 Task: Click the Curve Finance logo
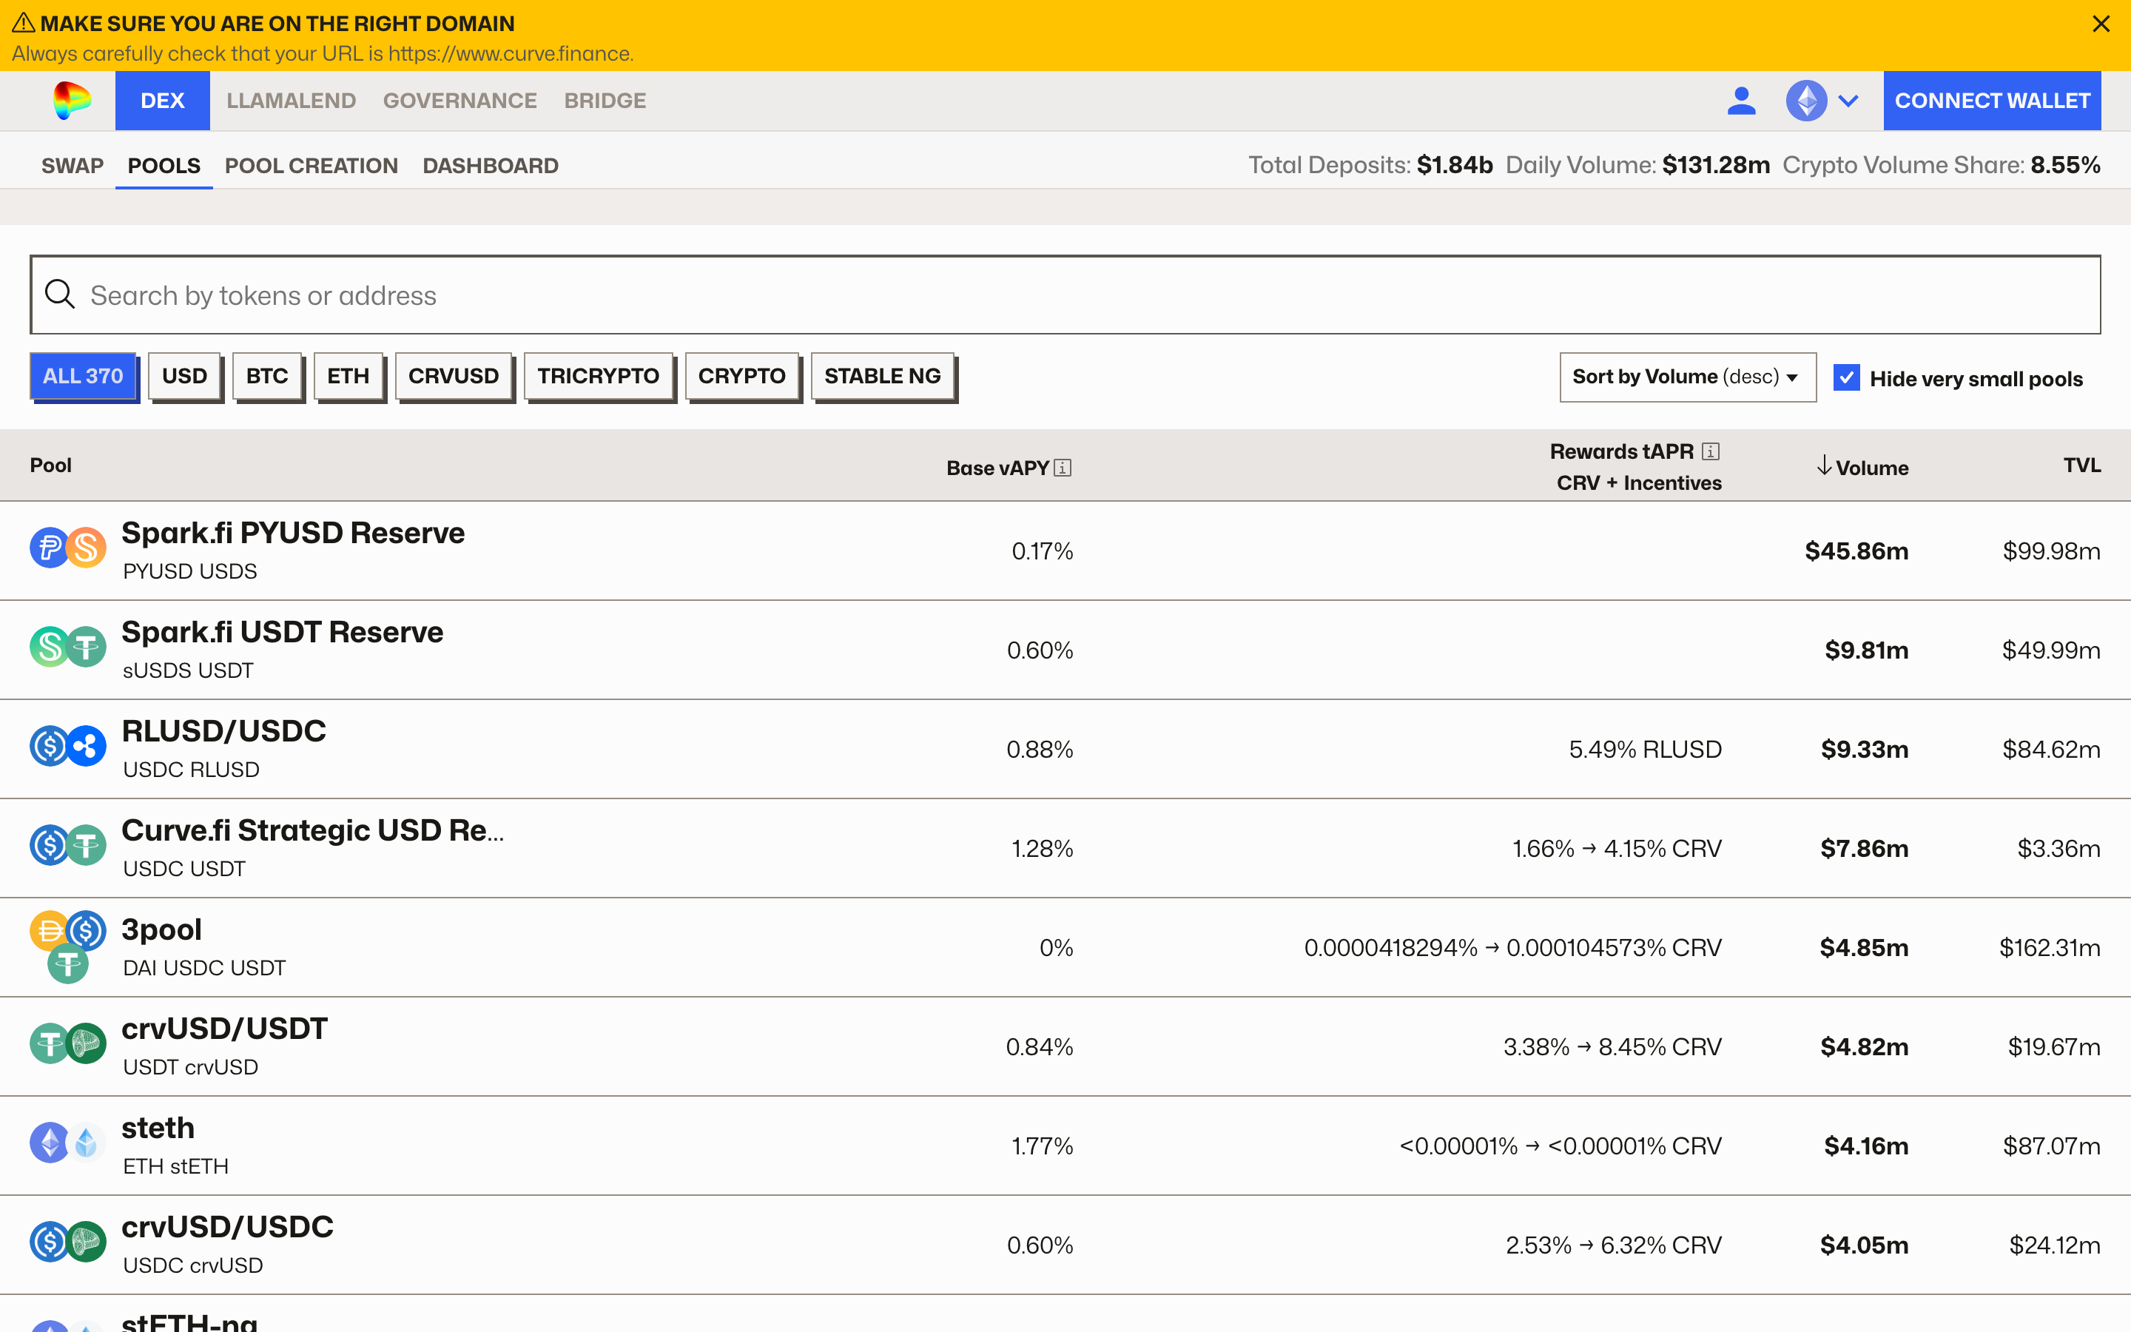coord(71,101)
